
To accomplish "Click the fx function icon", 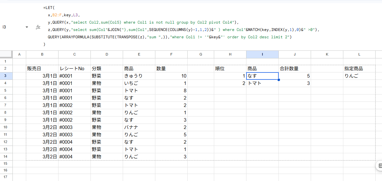I will [38, 27].
